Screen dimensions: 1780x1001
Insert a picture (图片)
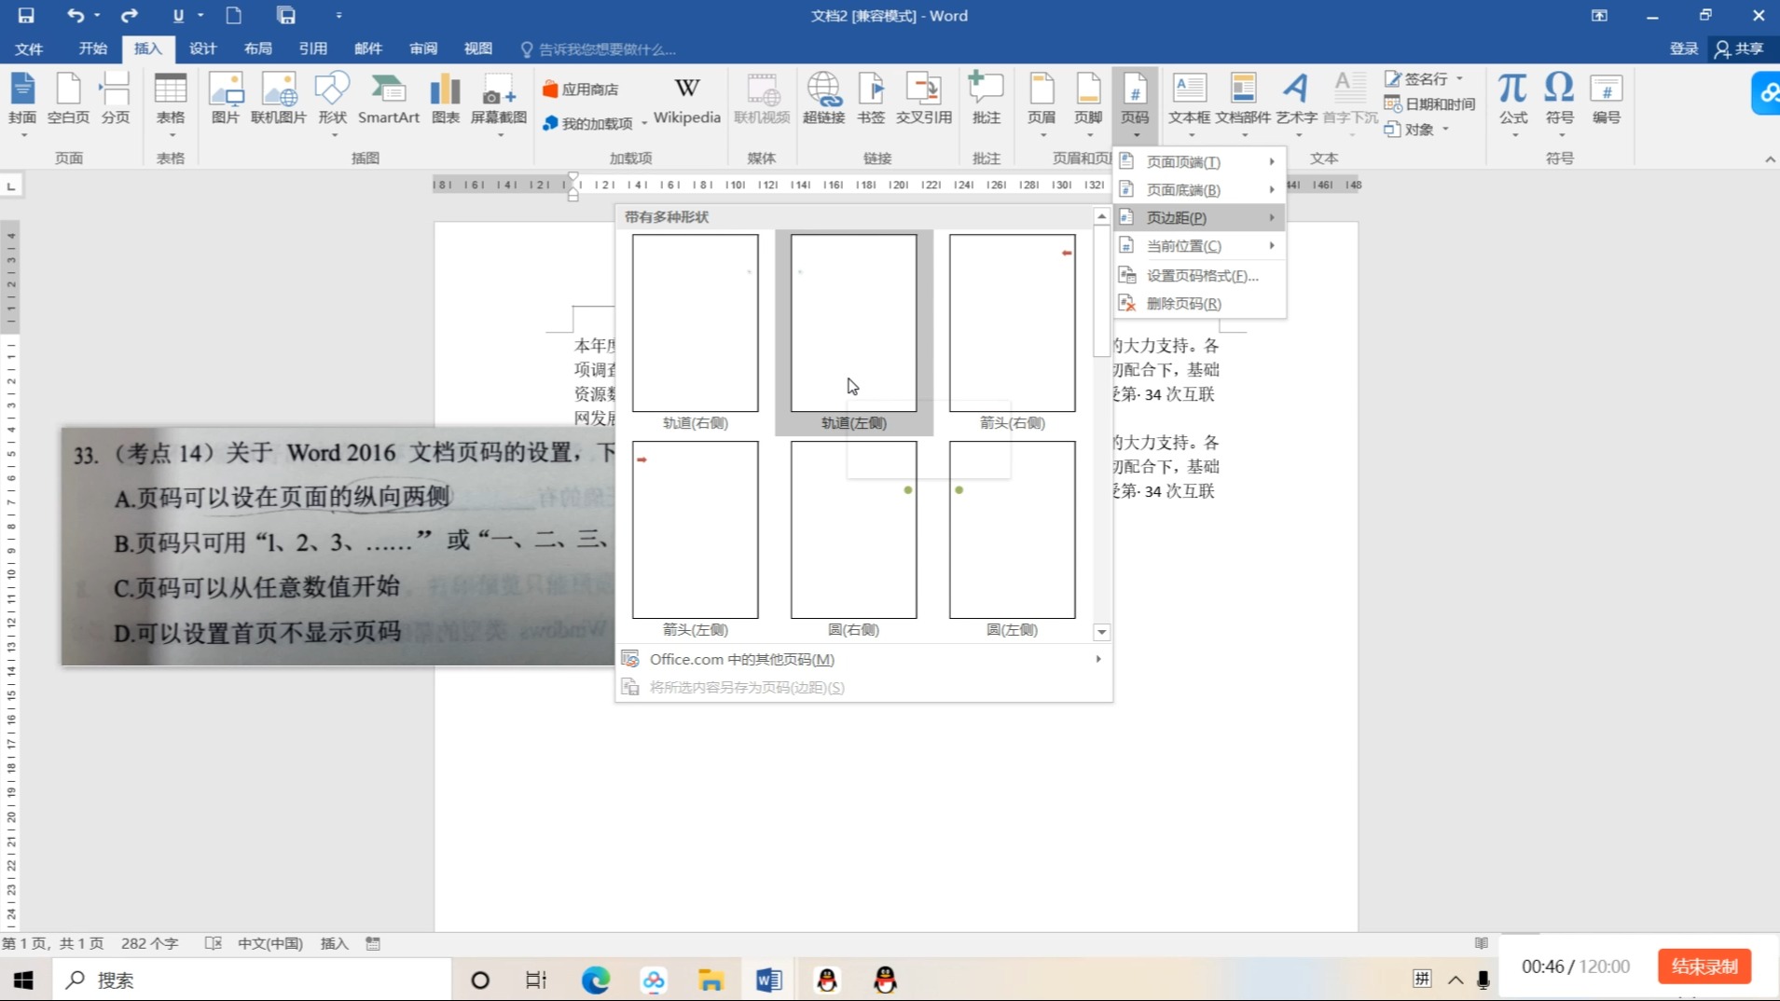tap(226, 100)
